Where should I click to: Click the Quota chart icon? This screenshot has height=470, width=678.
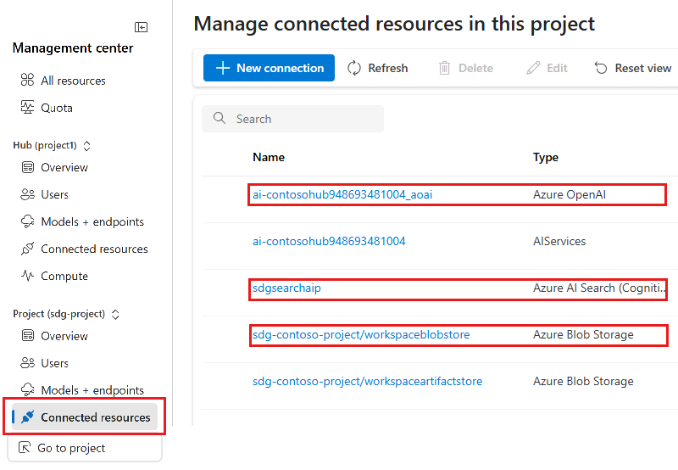tap(27, 108)
